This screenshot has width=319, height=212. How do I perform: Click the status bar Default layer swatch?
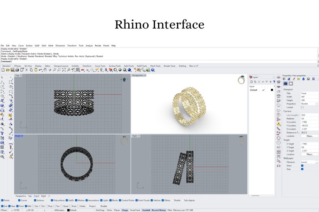68,210
